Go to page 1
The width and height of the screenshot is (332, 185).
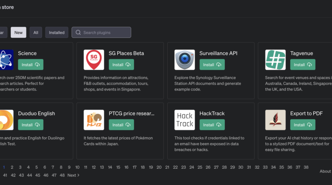(4, 167)
